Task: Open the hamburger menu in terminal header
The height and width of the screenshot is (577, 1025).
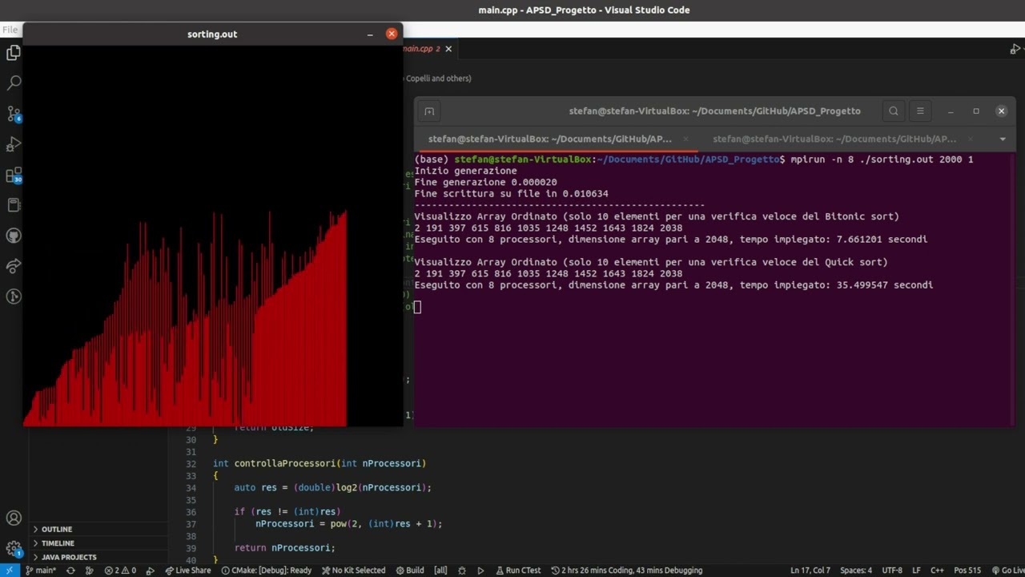Action: (920, 111)
